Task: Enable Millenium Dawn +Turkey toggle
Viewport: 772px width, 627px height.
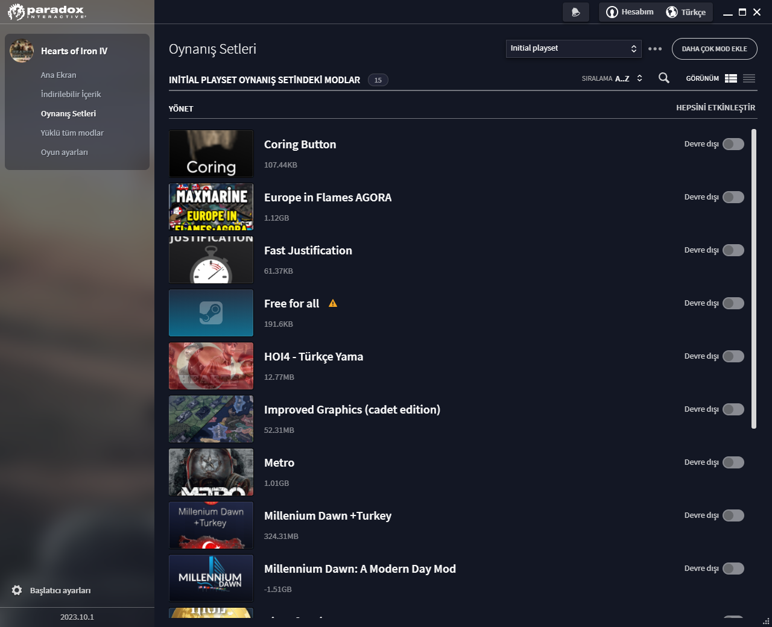Action: pyautogui.click(x=733, y=515)
